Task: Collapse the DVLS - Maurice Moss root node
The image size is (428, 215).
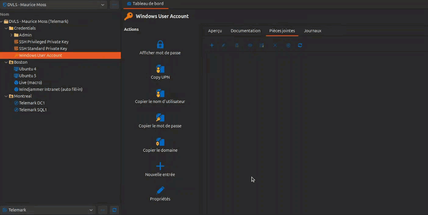Action: coord(2,21)
